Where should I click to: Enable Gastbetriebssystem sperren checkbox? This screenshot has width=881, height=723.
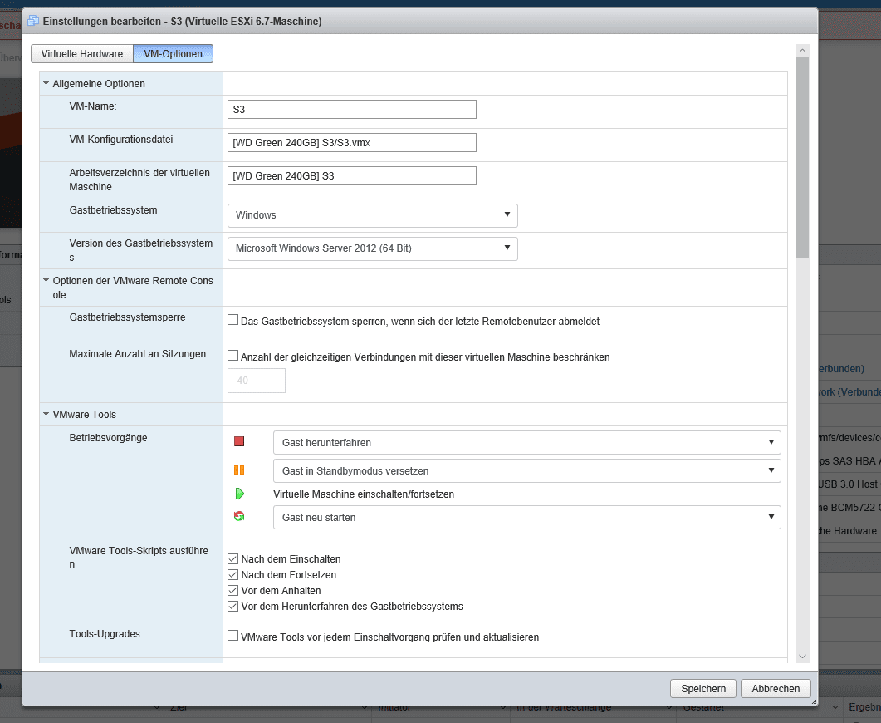[x=233, y=320]
